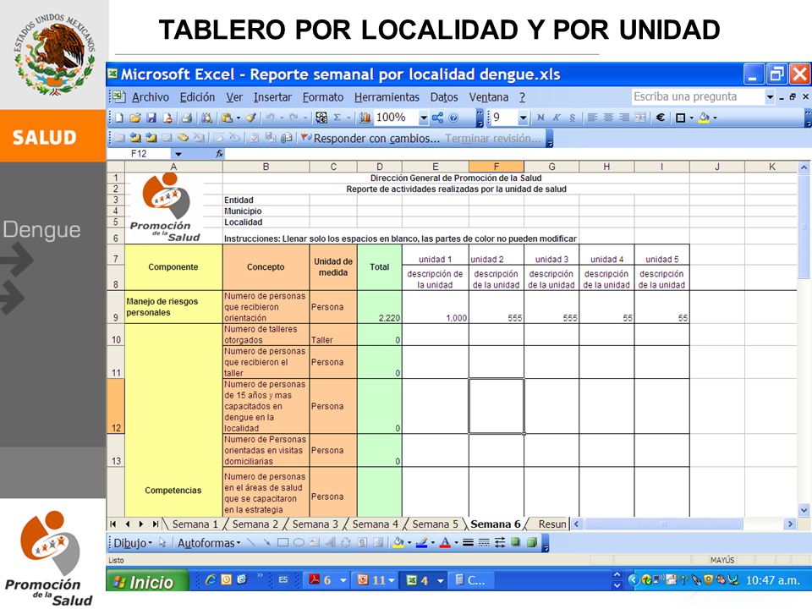Open the Datos menu
The image size is (812, 609).
click(444, 97)
